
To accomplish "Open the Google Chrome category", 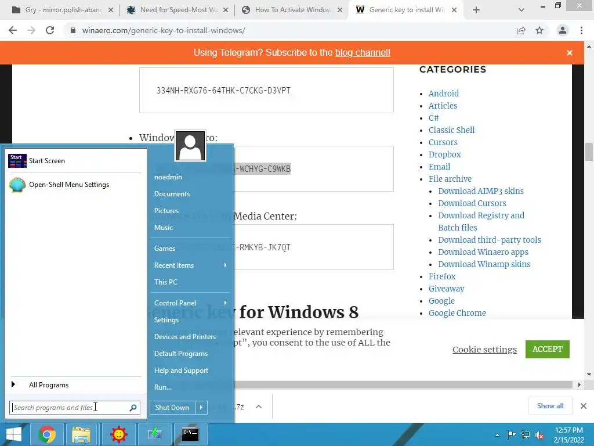I will tap(457, 313).
